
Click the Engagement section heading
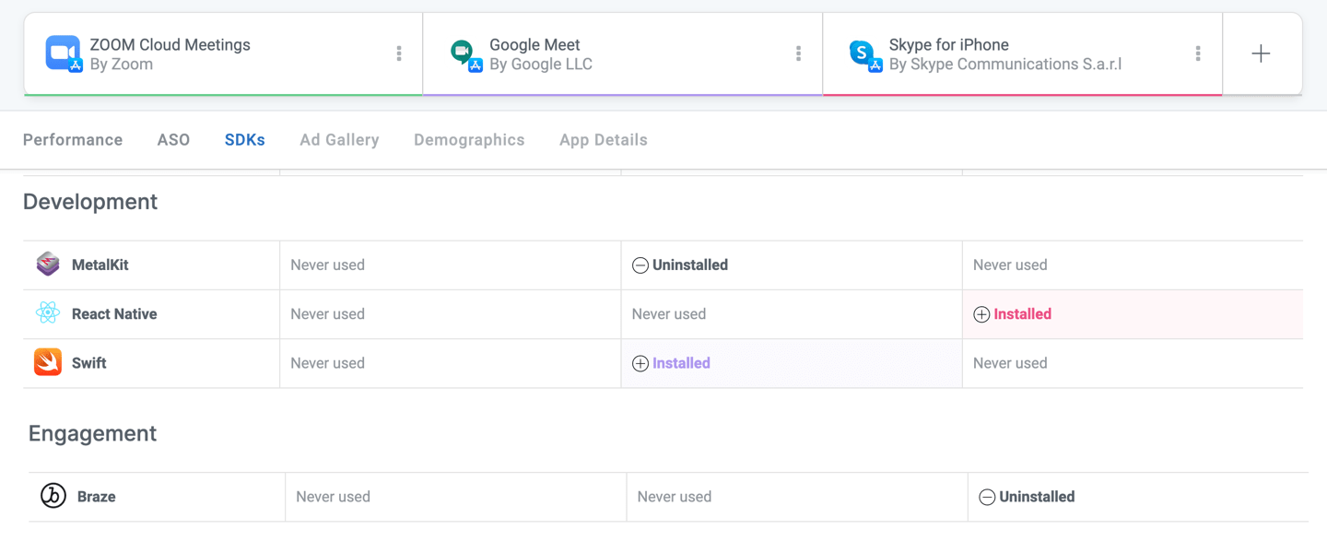pyautogui.click(x=93, y=433)
